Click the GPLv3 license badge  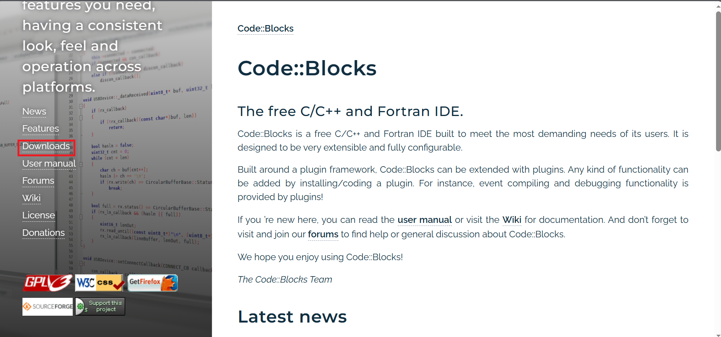click(x=47, y=283)
